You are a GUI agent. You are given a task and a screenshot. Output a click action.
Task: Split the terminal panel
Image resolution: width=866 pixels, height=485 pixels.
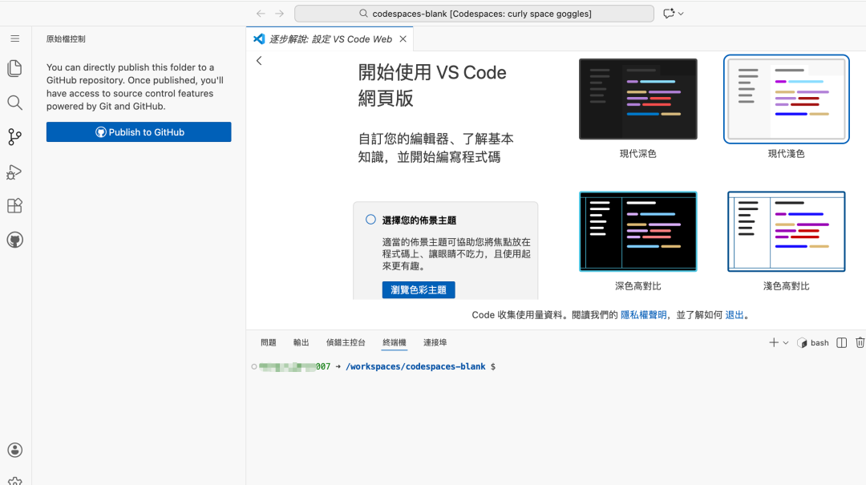tap(842, 342)
